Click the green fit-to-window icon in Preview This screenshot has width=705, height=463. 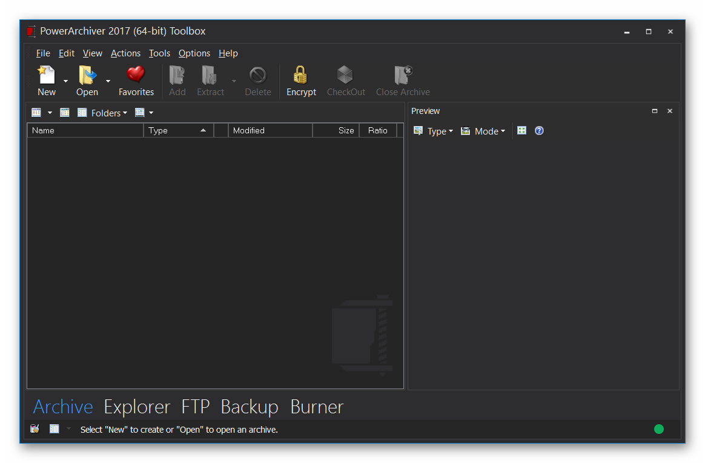(521, 130)
